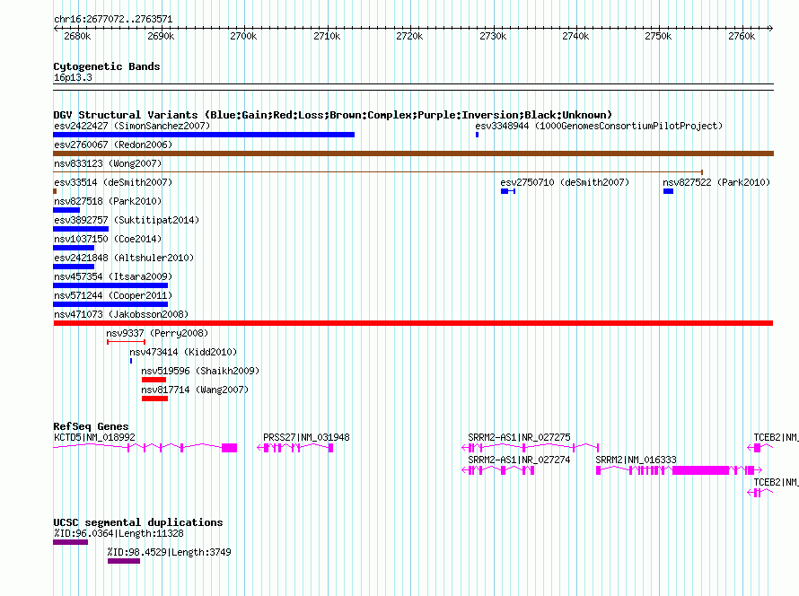Click the lower TCEB2 gene label

(776, 482)
